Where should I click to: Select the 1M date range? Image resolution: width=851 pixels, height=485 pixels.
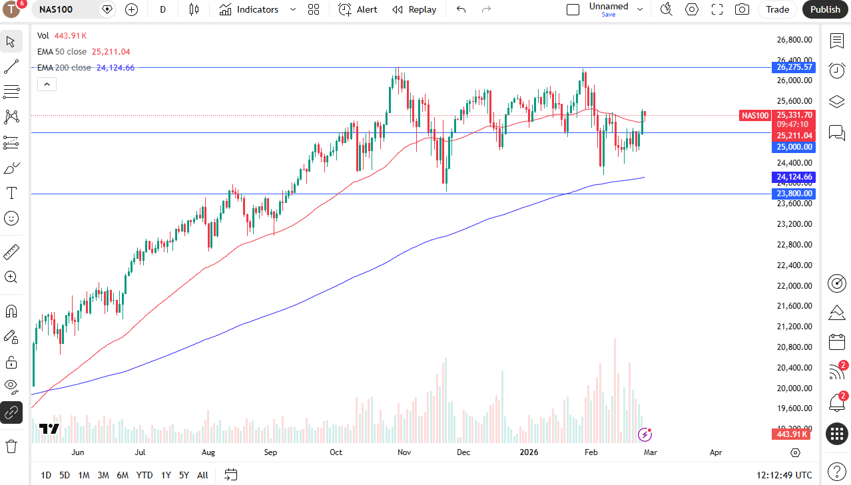pos(84,475)
